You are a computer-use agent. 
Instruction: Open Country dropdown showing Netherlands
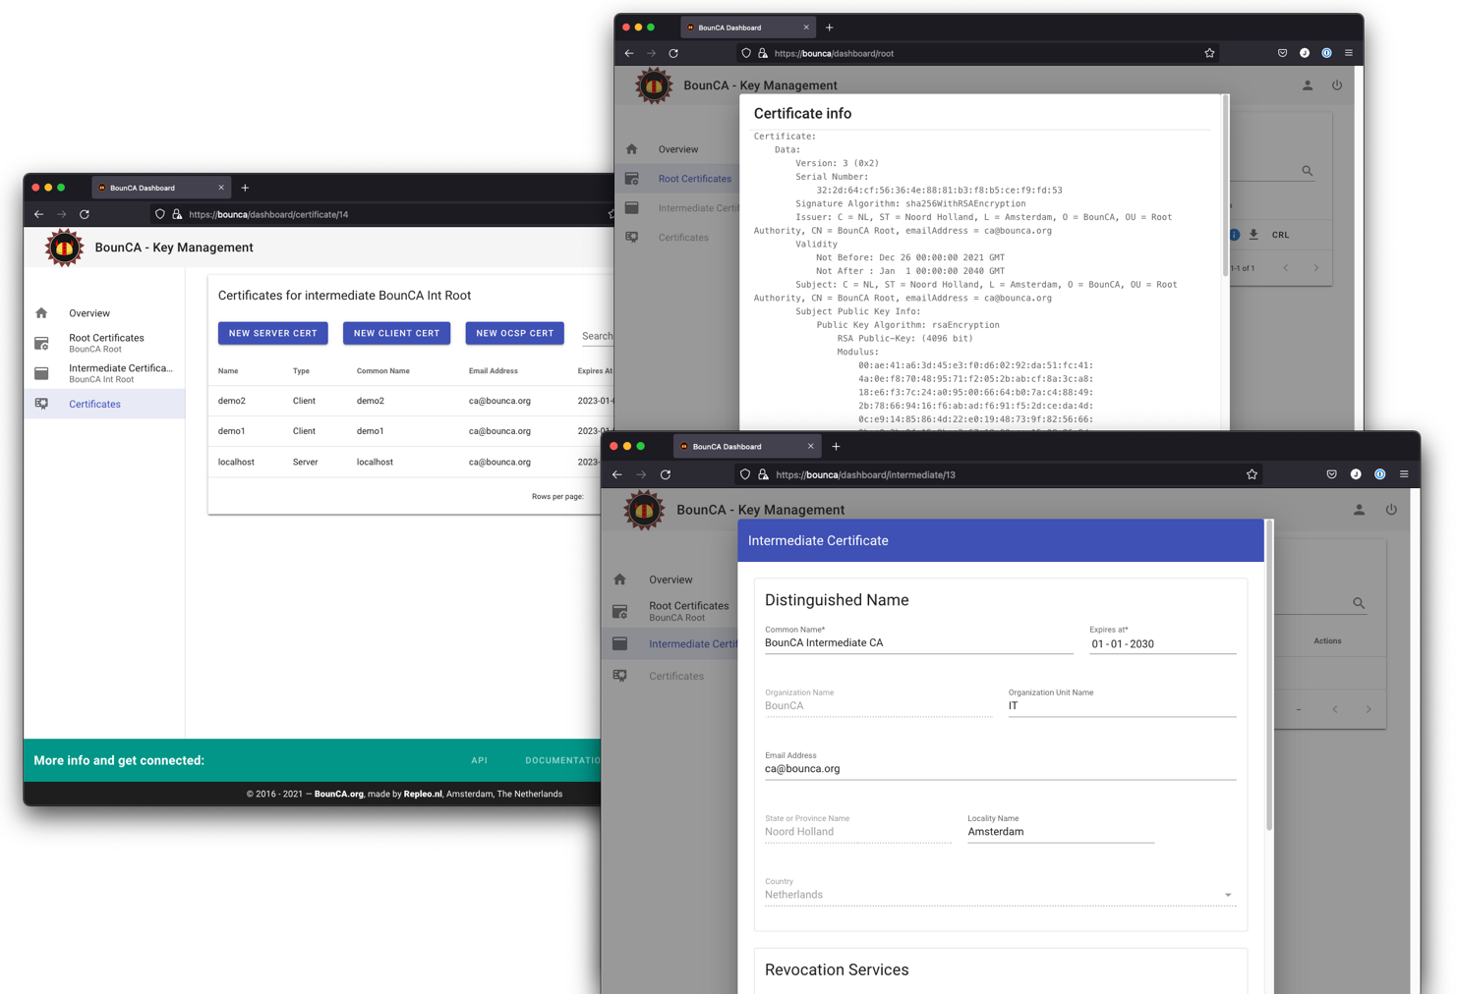pyautogui.click(x=1000, y=895)
